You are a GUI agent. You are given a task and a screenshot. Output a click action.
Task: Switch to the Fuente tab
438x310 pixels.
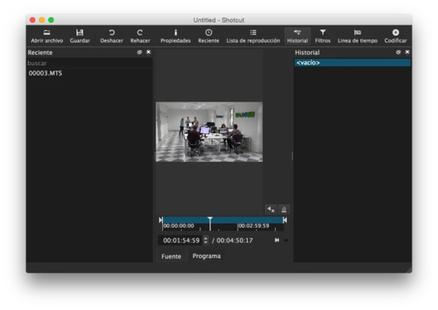tap(171, 257)
